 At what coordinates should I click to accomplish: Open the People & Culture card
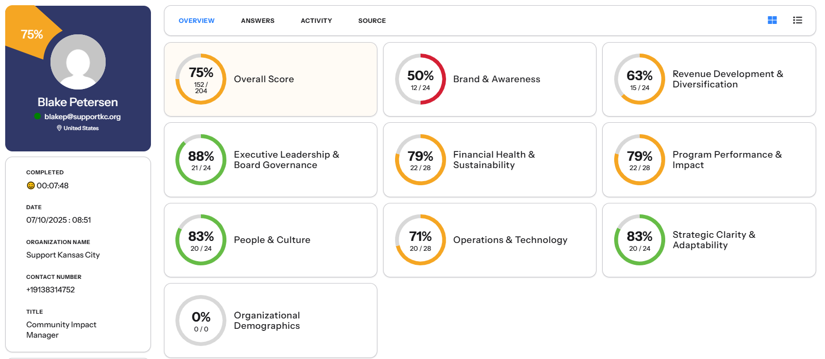point(271,240)
